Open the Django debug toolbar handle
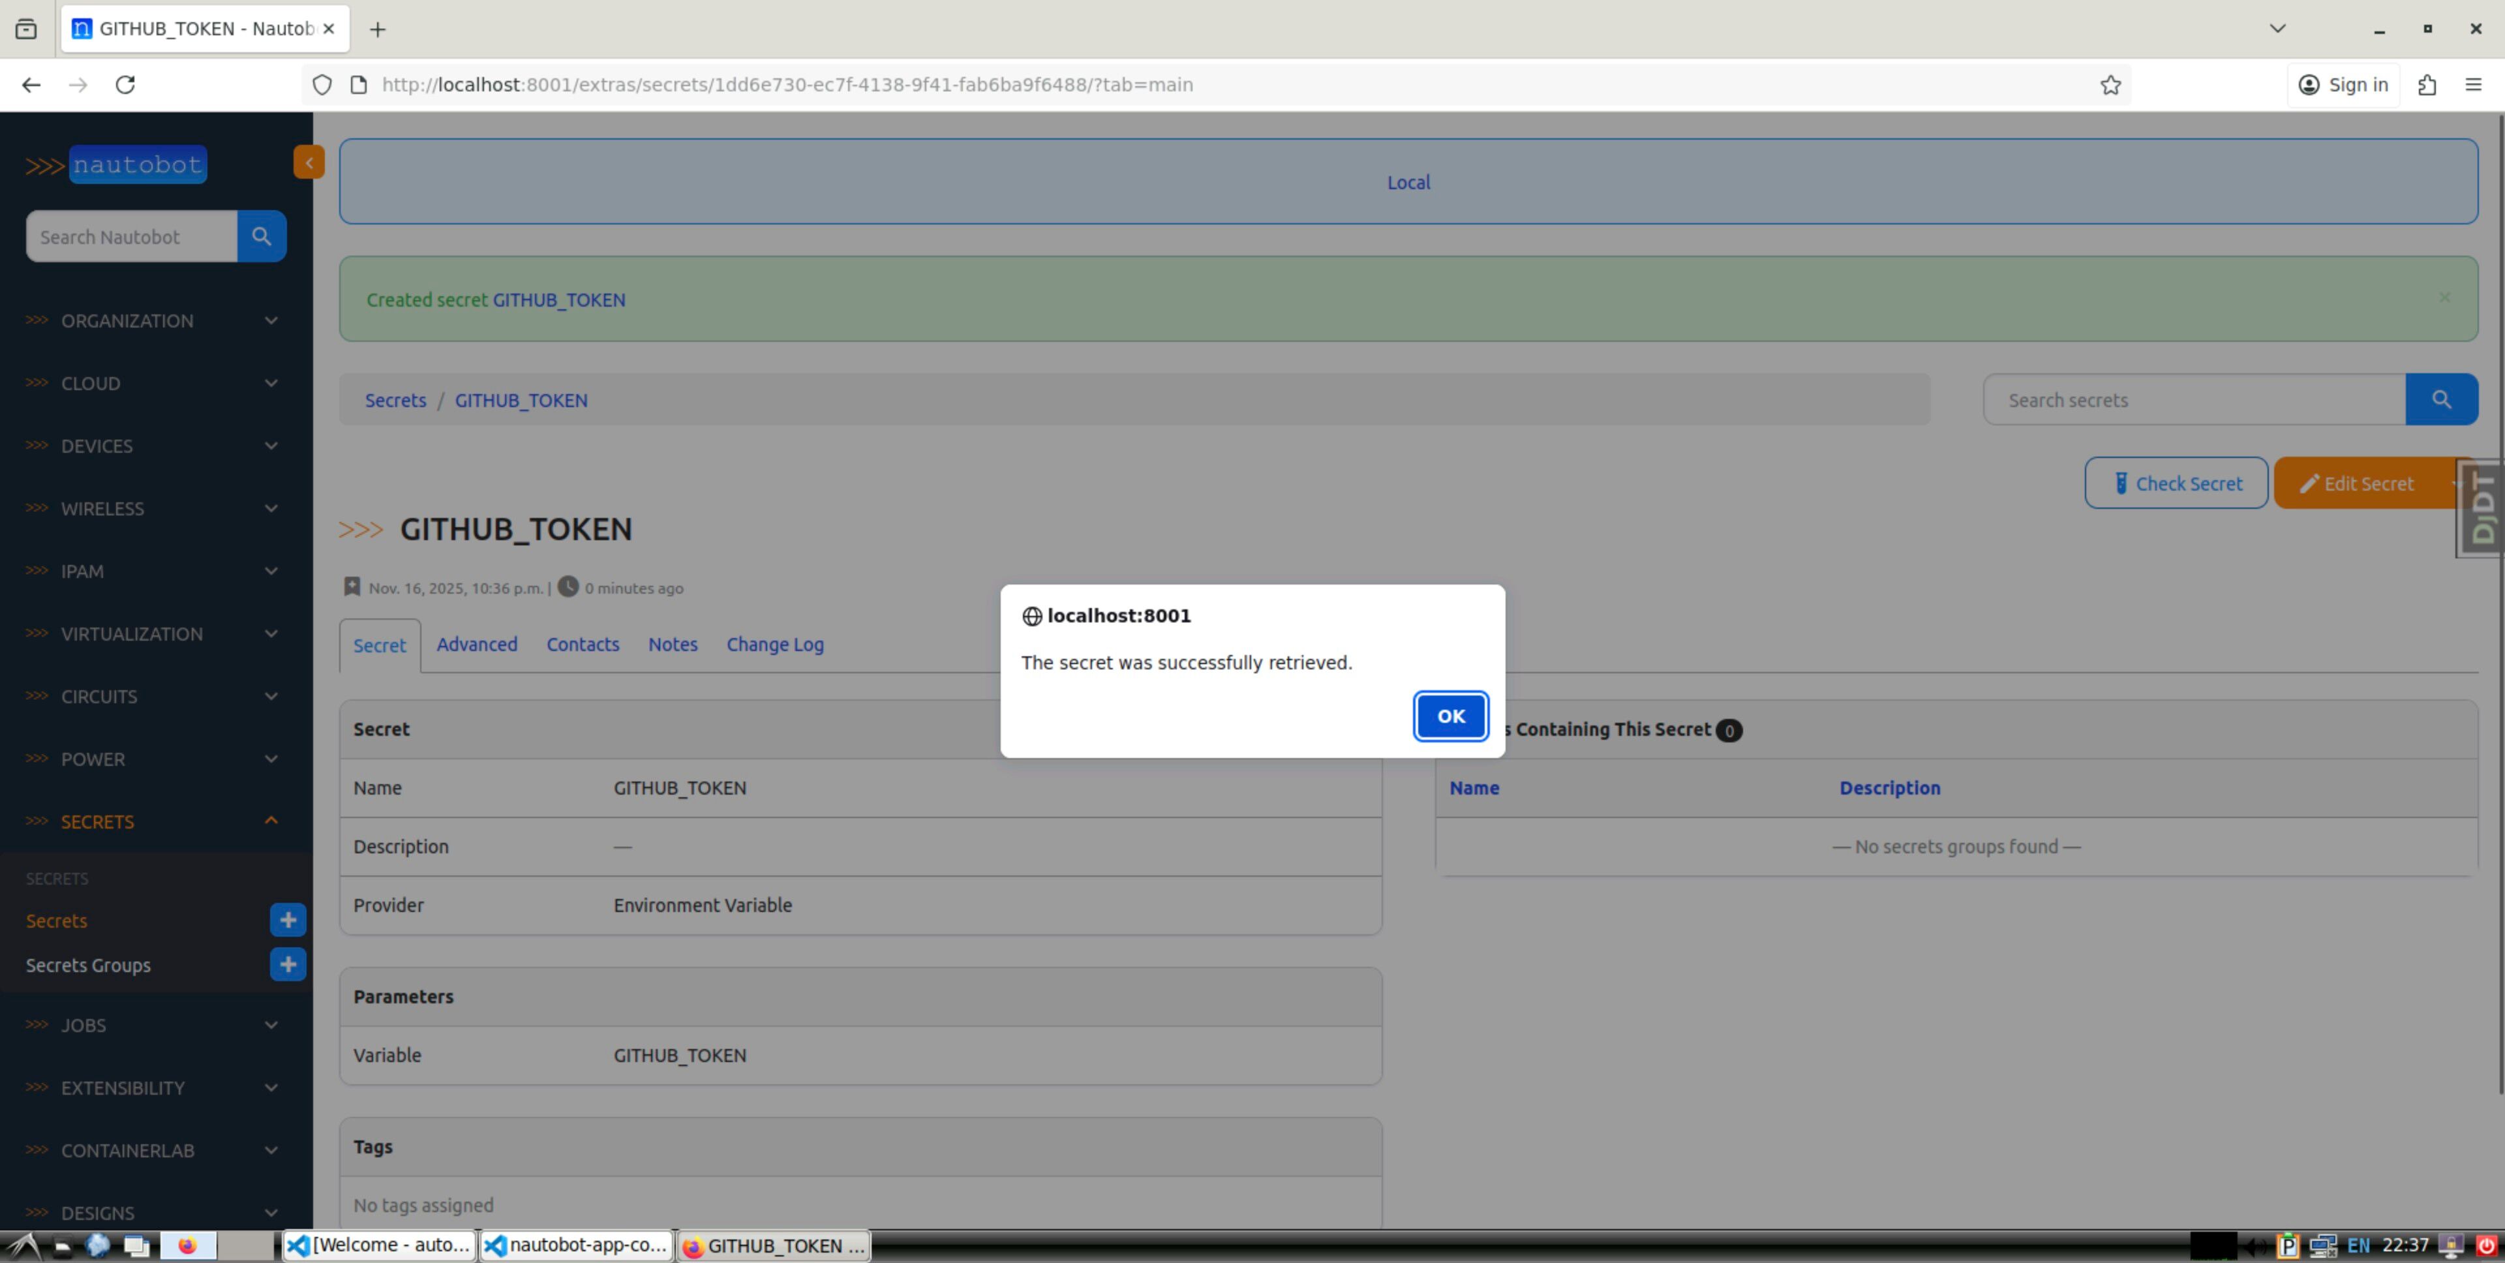Screen dimensions: 2505x1263 (2481, 508)
